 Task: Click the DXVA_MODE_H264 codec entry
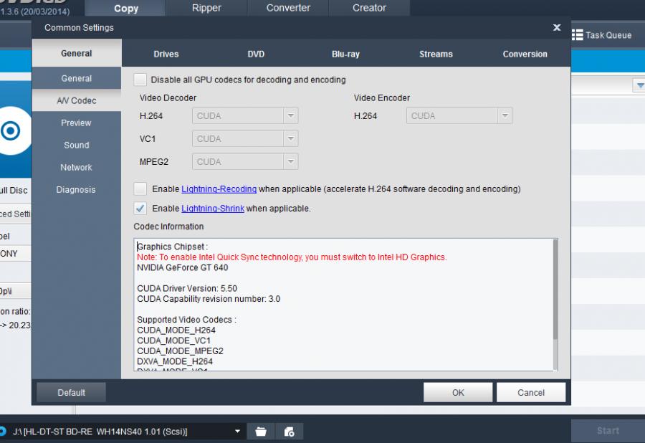[x=175, y=361]
